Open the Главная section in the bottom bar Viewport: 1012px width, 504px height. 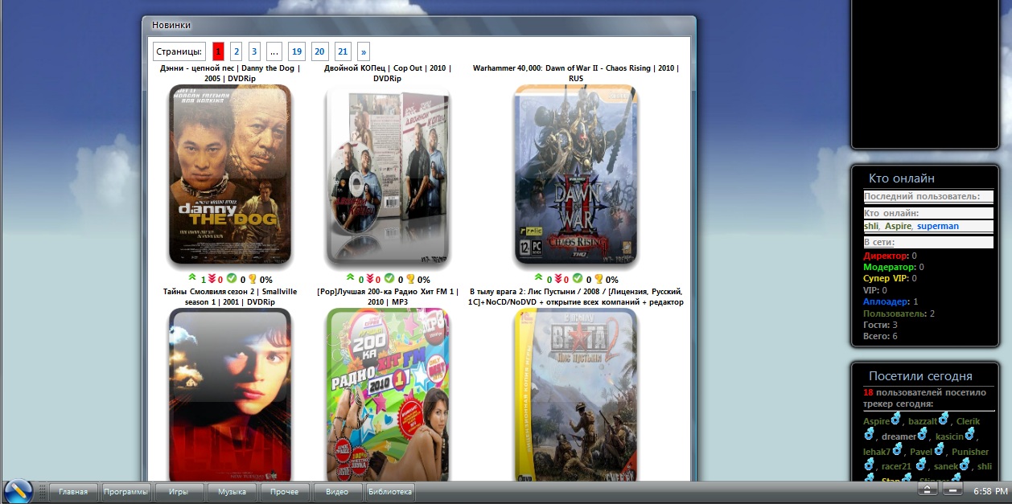(x=73, y=491)
